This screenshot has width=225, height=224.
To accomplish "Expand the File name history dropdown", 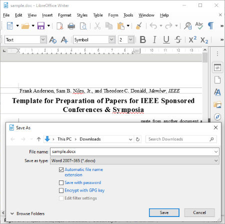I will pos(216,151).
